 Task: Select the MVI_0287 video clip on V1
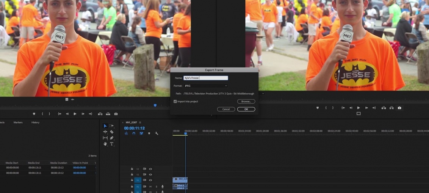[180, 180]
